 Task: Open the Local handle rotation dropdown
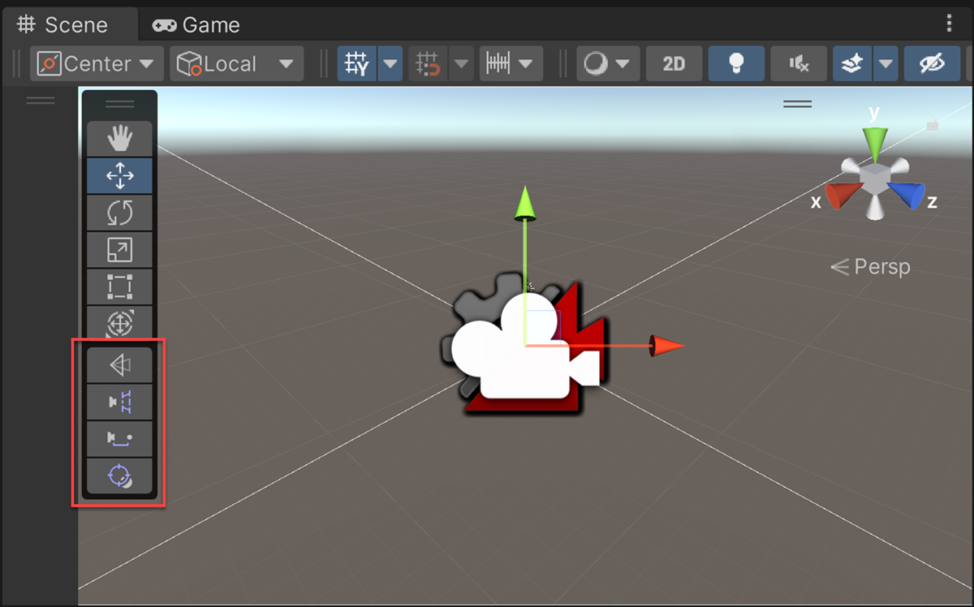[x=236, y=63]
